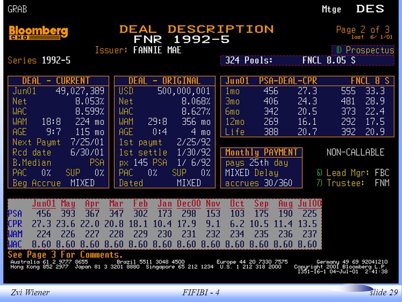Click the 1st paymt date 2/25/92

point(193,142)
